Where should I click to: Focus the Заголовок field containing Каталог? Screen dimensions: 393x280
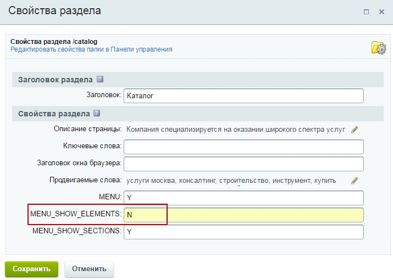coord(243,96)
